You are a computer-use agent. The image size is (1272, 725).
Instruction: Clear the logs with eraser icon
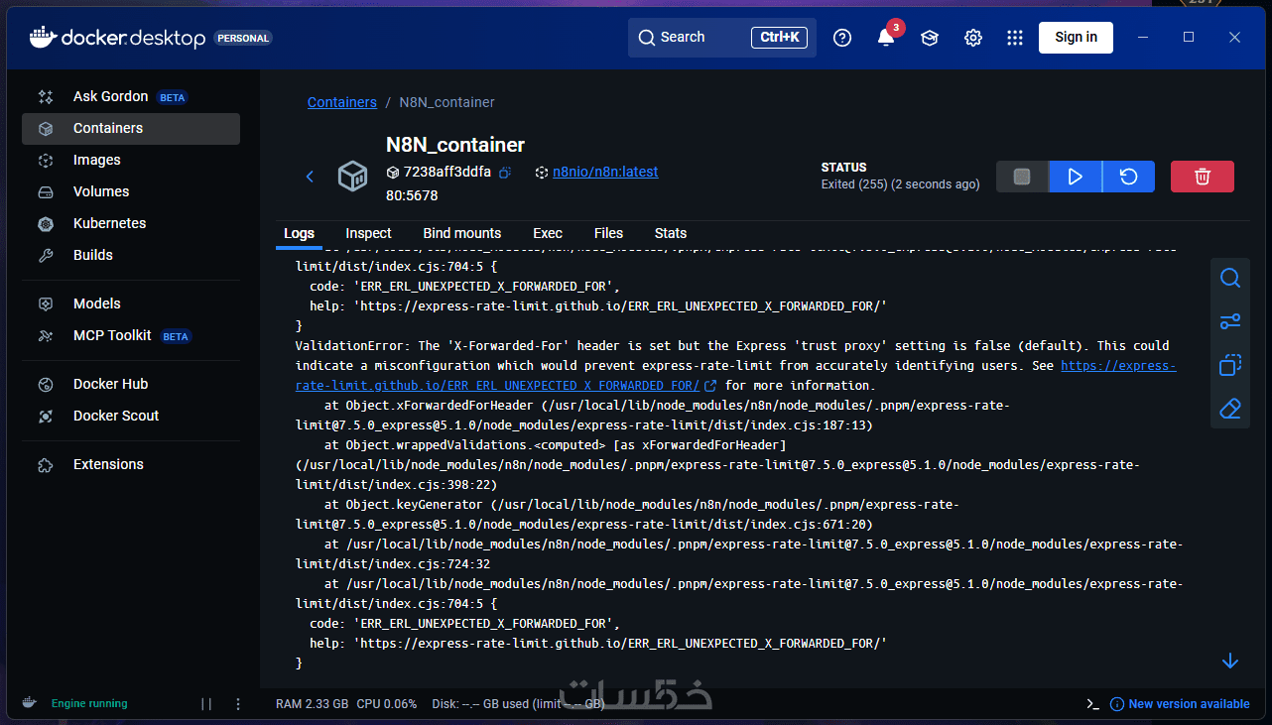[x=1230, y=409]
